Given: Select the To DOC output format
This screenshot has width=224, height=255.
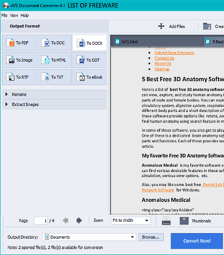Looking at the screenshot, I should click(x=54, y=43).
